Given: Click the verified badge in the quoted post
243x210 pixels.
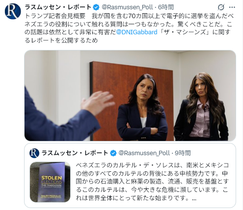Looking at the screenshot, I should tap(113, 153).
